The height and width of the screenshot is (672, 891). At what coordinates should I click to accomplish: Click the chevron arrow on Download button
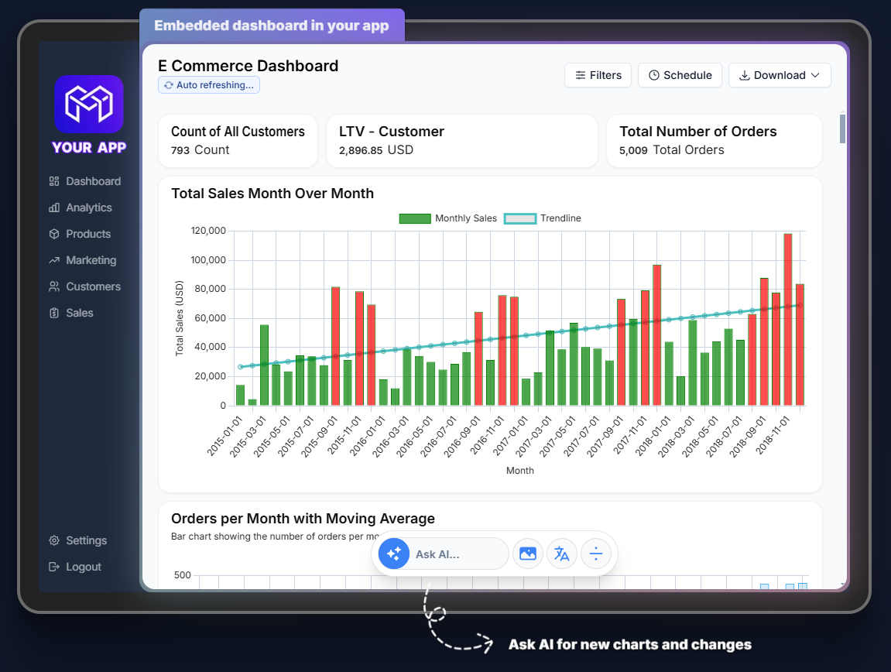[x=815, y=75]
